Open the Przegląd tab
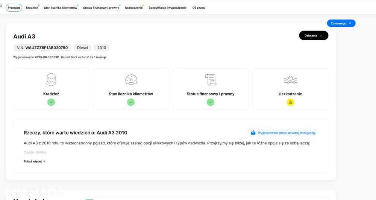The image size is (376, 200). pos(14,8)
